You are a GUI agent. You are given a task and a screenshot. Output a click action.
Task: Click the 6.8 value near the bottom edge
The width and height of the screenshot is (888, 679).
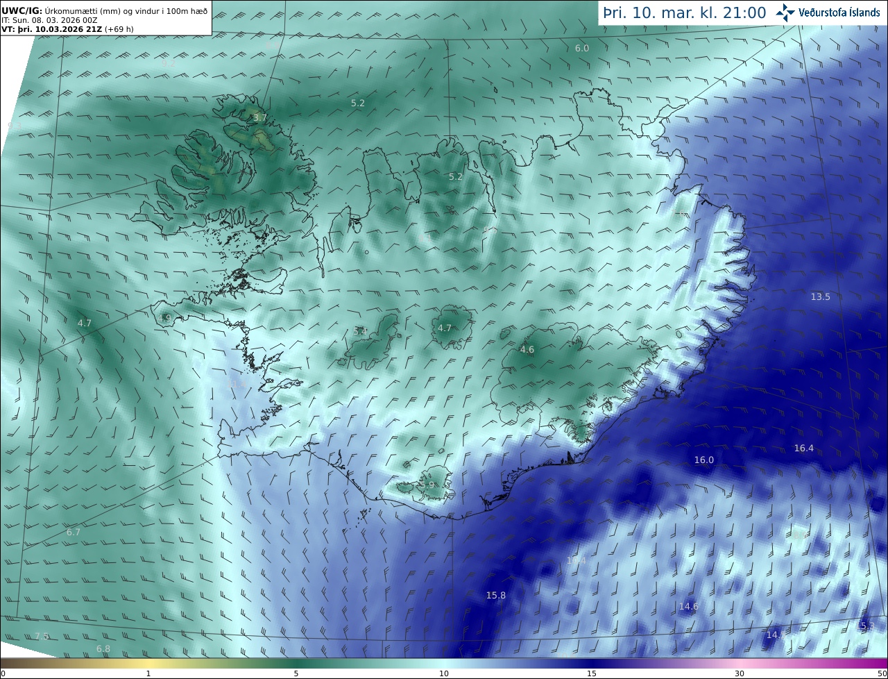pyautogui.click(x=103, y=648)
